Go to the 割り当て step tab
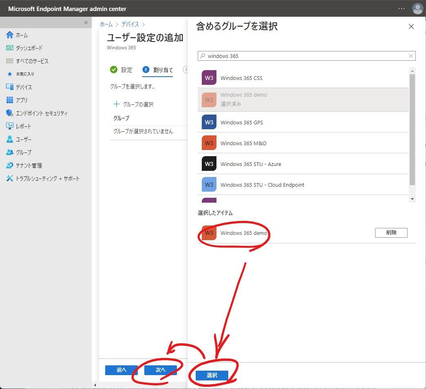Image resolution: width=426 pixels, height=389 pixels. (x=158, y=70)
